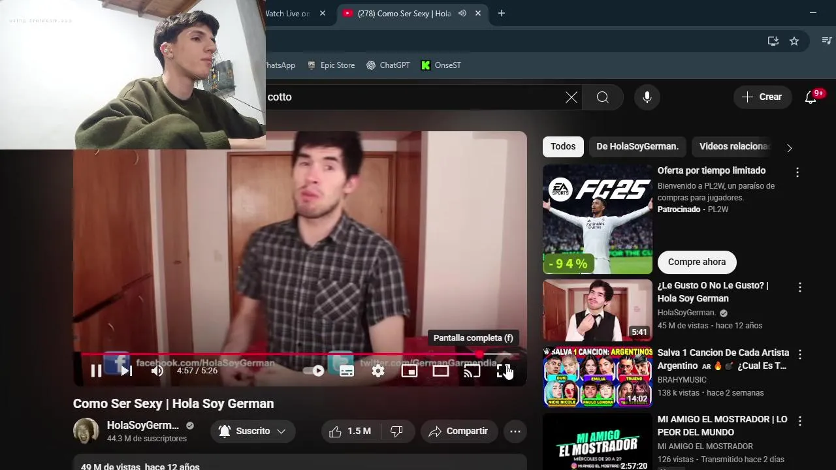Open the HolaSoyGerman. channel under ¿Le Gusto
The height and width of the screenshot is (470, 836).
click(687, 313)
